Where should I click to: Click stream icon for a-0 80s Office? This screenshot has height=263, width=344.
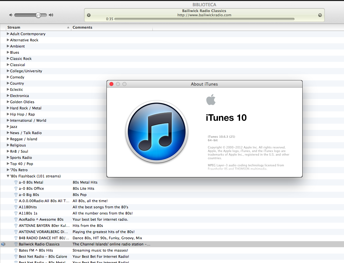point(16,188)
